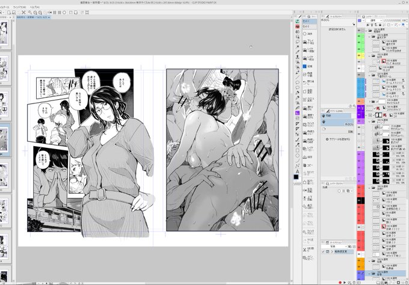Click the flip horizontal command in Quick Access

tap(304, 190)
